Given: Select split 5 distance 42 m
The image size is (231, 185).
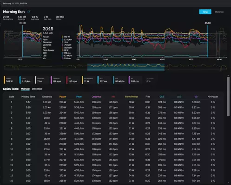Looking at the screenshot, I should tap(47, 123).
